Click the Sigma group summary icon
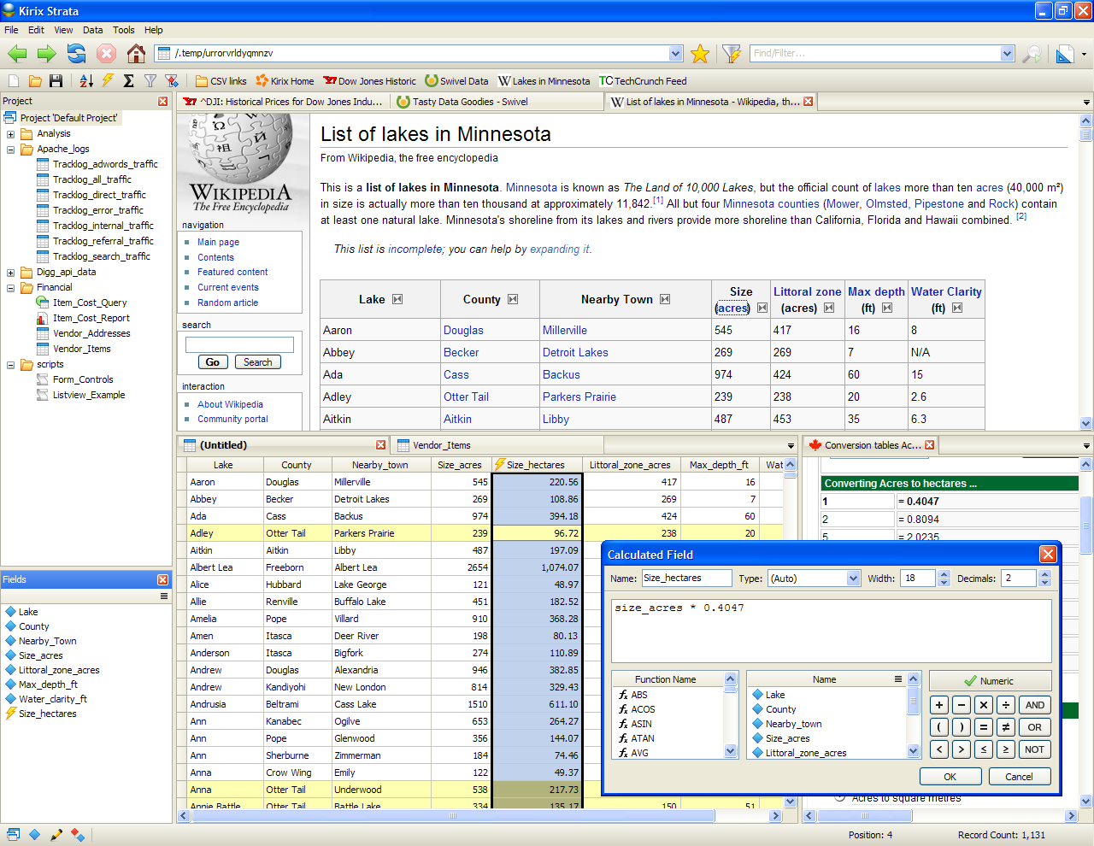Image resolution: width=1094 pixels, height=846 pixels. [x=129, y=81]
